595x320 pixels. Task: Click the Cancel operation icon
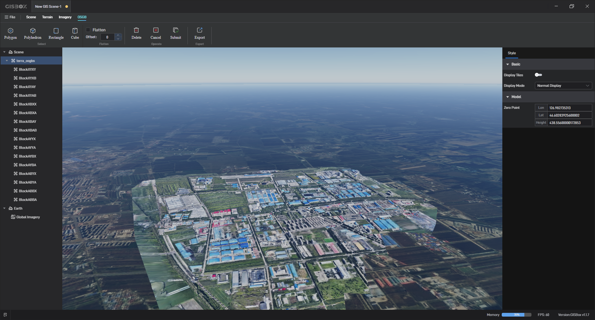tap(156, 30)
